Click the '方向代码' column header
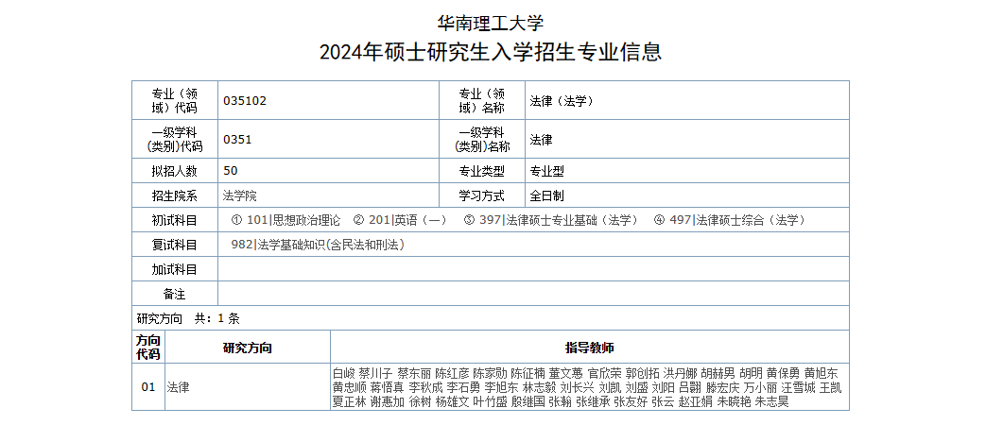The height and width of the screenshot is (442, 986). tap(148, 348)
